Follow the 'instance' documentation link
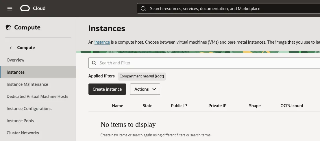Screen dimensions: 320x141 [102, 42]
